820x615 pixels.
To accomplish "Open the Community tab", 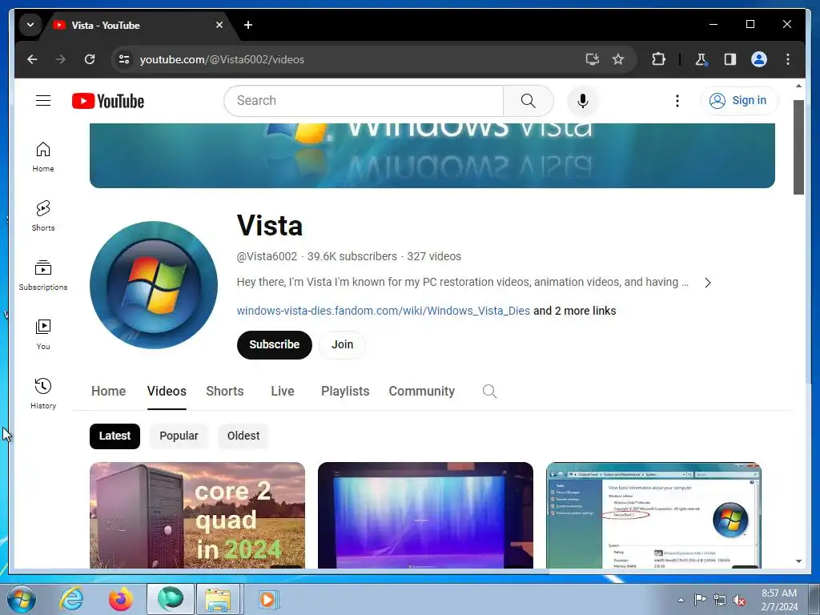I will [421, 391].
